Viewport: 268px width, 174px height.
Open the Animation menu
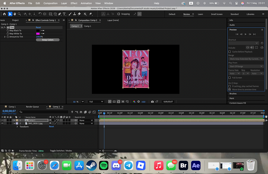86,3
